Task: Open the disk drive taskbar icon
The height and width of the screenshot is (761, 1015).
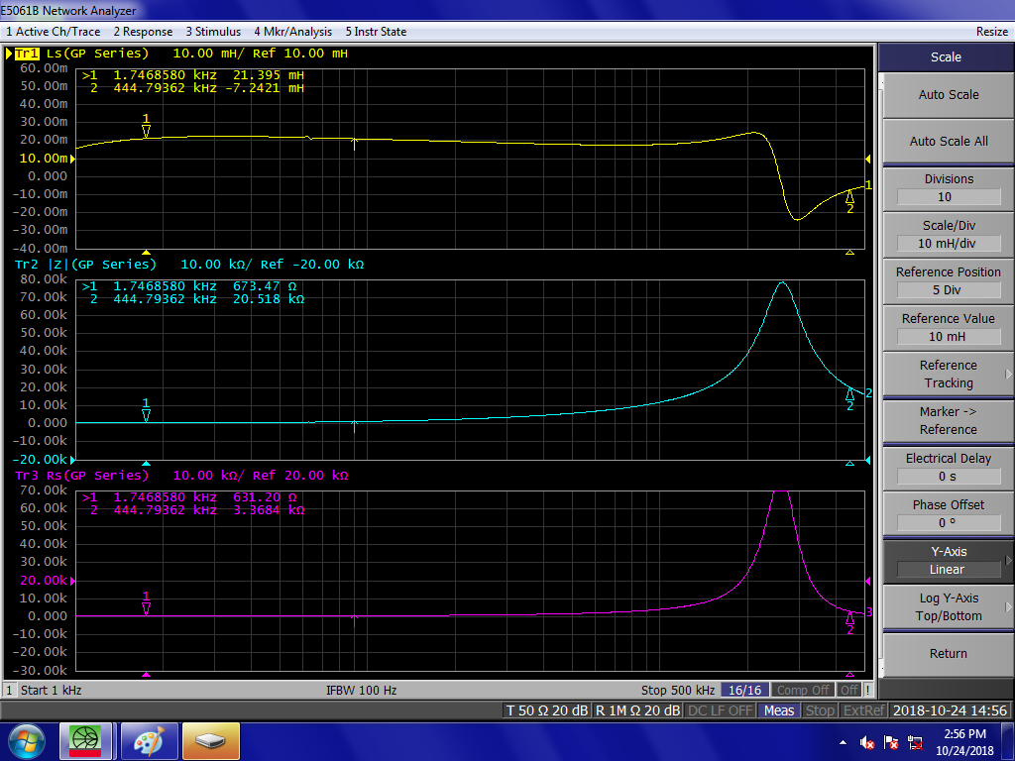Action: 211,741
